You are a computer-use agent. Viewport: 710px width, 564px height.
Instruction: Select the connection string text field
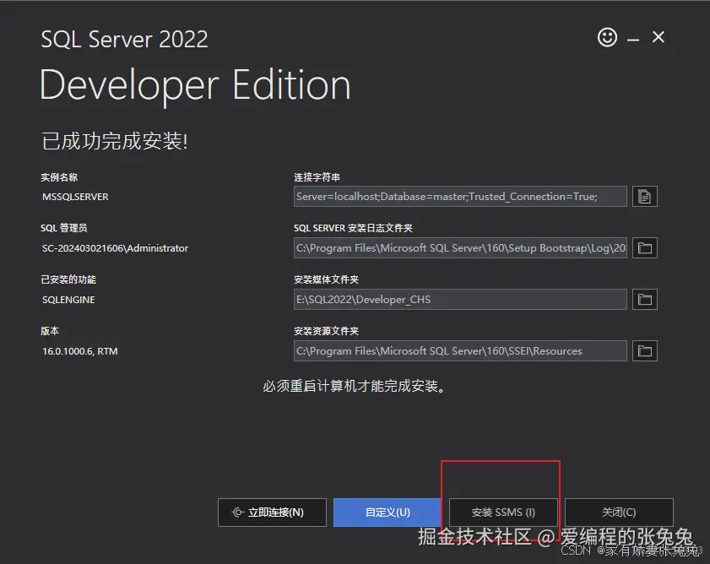[x=460, y=197]
